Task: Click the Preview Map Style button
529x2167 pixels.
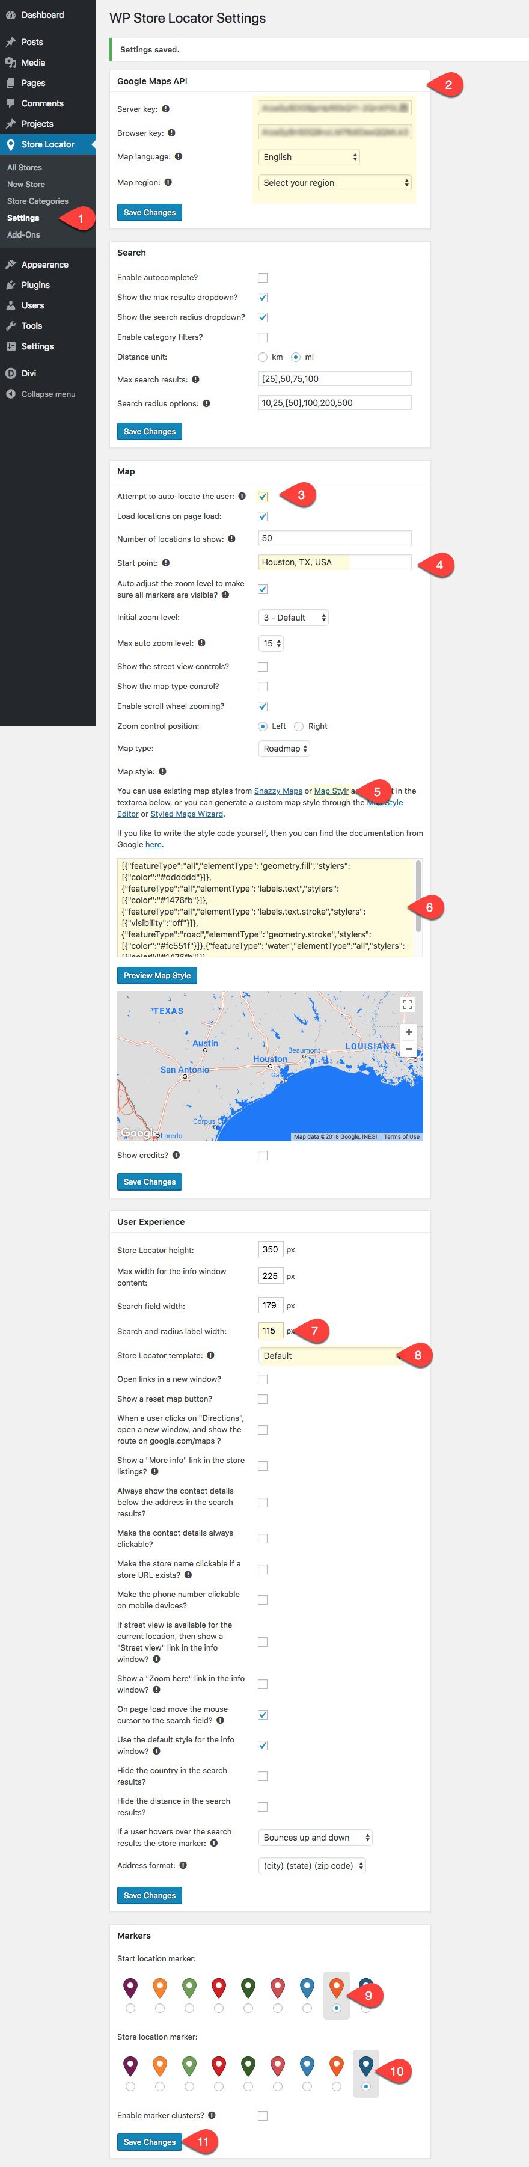Action: [x=157, y=976]
